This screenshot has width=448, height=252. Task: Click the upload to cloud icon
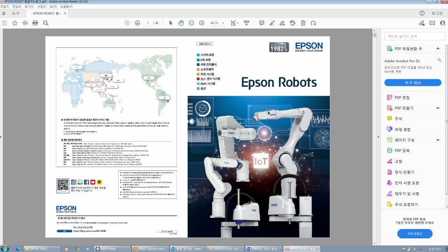(x=25, y=23)
